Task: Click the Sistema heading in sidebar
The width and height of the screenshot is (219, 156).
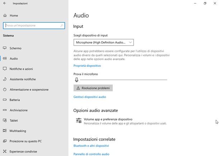Action: [8, 36]
